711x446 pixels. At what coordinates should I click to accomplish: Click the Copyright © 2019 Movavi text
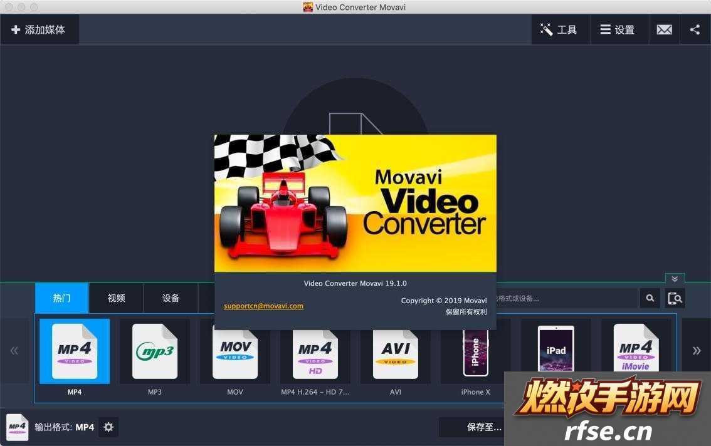coord(444,301)
